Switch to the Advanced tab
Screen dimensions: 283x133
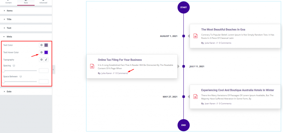(x=43, y=2)
